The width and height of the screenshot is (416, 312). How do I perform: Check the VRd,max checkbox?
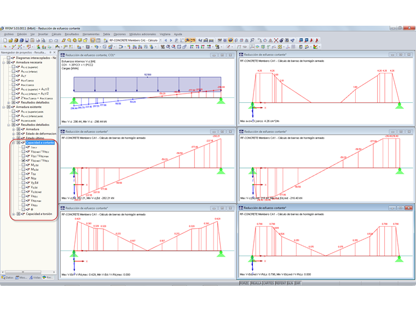(24, 200)
